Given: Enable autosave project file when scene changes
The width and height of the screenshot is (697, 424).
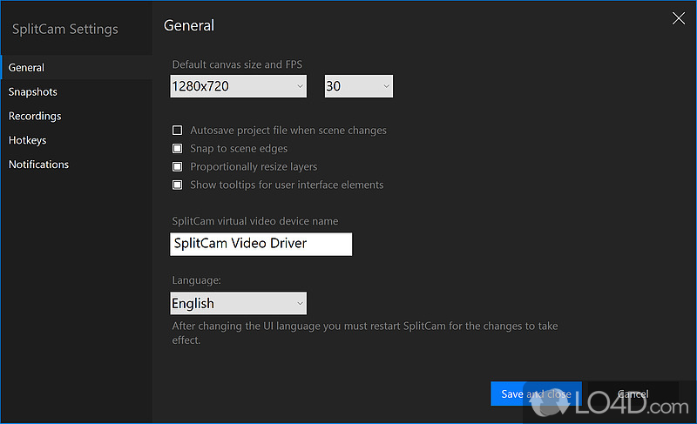Looking at the screenshot, I should (x=178, y=131).
